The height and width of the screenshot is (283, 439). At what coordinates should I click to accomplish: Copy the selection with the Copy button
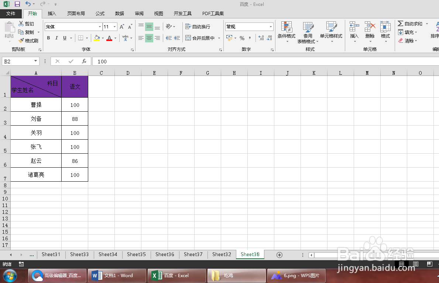click(26, 32)
